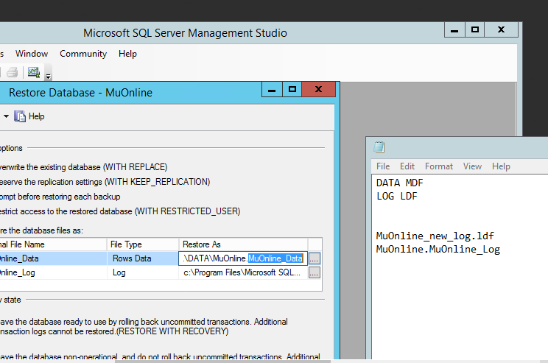Click the Notepad icon in its title bar
This screenshot has height=363, width=548.
coord(379,147)
